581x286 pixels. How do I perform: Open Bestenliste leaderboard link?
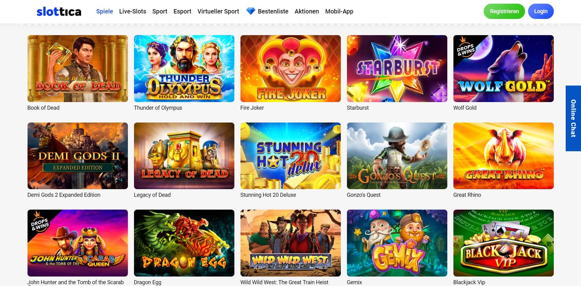click(x=273, y=11)
